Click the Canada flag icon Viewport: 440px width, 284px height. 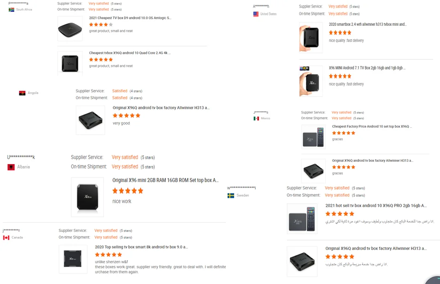(x=6, y=238)
